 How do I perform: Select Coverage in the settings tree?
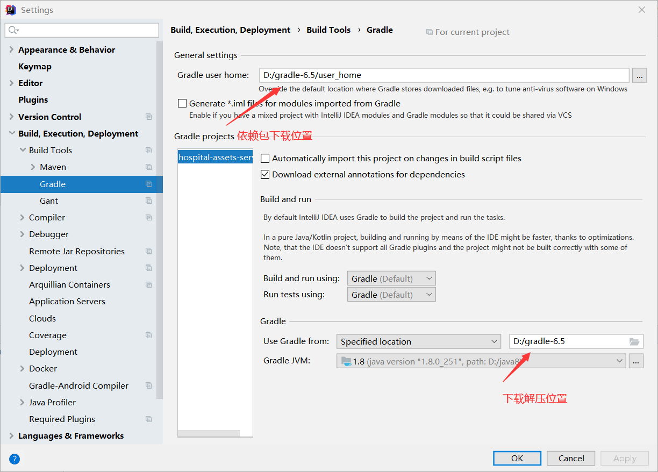[x=48, y=335]
